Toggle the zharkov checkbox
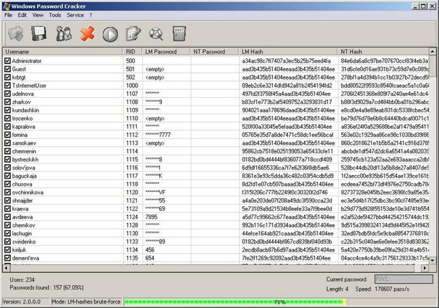 click(8, 102)
